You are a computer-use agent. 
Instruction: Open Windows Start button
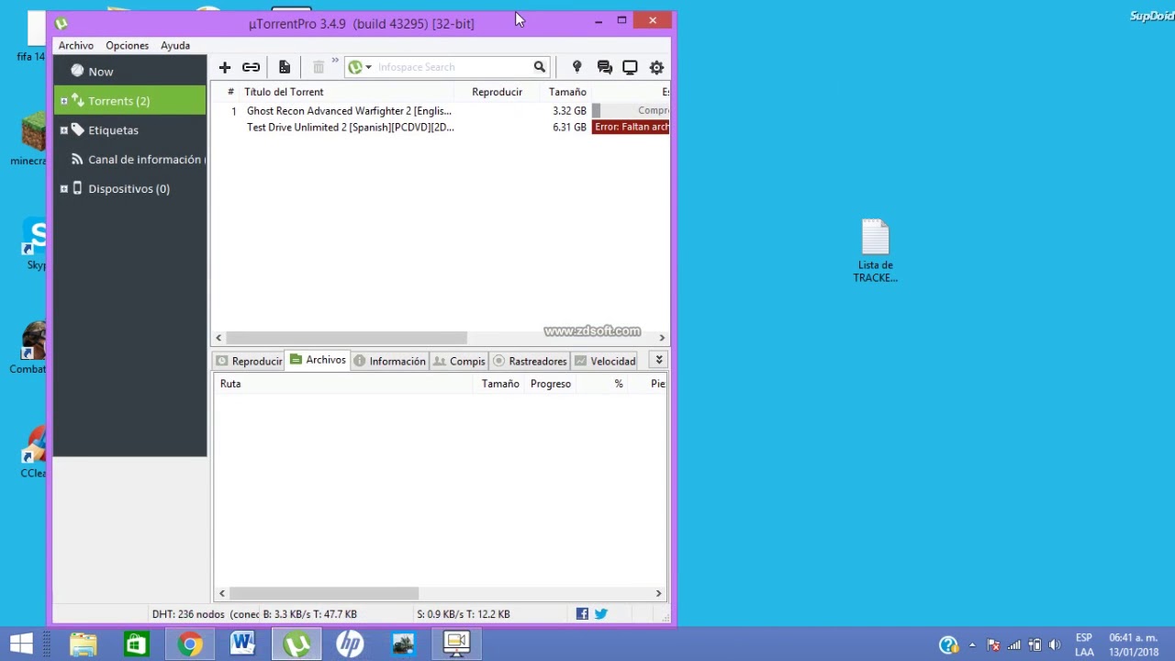[x=21, y=644]
